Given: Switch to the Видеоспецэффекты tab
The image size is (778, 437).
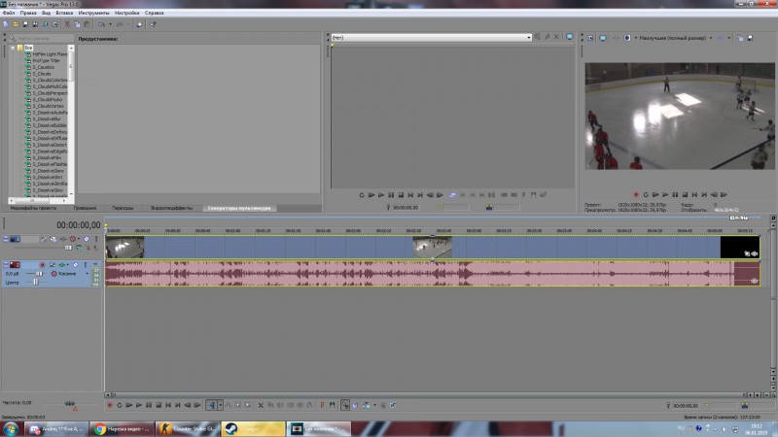Looking at the screenshot, I should pyautogui.click(x=172, y=208).
